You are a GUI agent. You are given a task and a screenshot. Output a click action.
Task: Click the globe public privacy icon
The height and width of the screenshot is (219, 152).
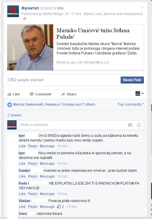[x=25, y=18]
